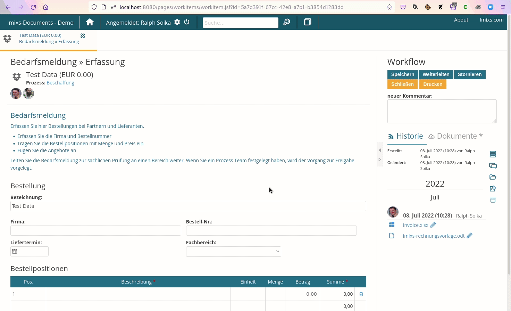This screenshot has width=511, height=311.
Task: Open user settings gear icon
Action: pyautogui.click(x=177, y=22)
